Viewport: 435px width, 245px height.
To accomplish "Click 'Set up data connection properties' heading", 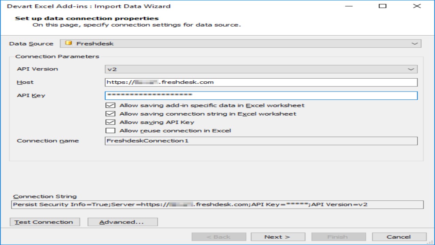I will pos(87,18).
